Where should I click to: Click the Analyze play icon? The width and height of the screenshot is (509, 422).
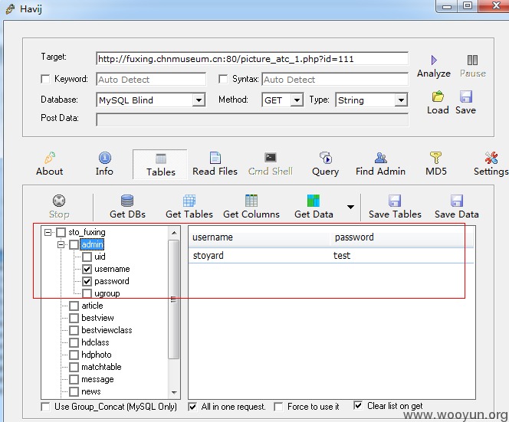434,60
